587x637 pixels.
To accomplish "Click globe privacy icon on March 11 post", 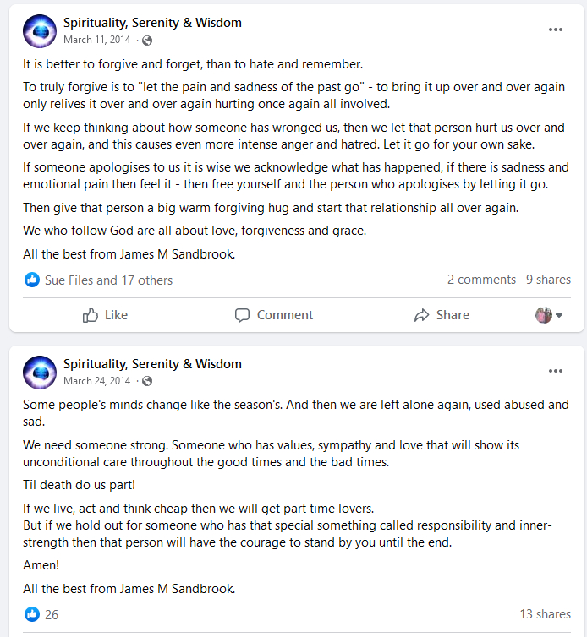I will pos(148,40).
